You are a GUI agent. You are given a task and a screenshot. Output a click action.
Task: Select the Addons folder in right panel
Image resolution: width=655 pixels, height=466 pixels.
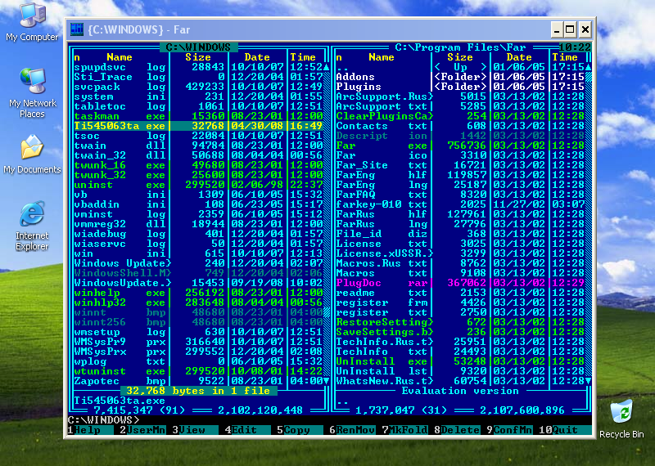[x=460, y=77]
